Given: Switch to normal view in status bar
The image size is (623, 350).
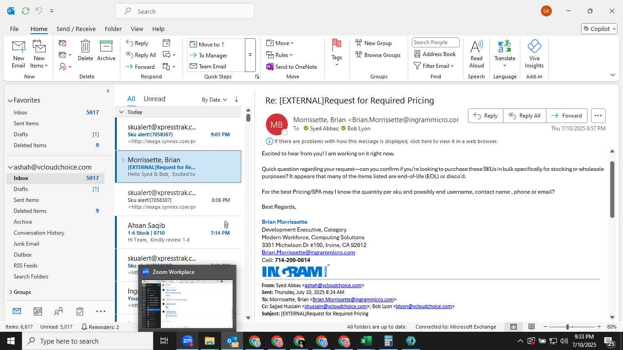Looking at the screenshot, I should click(514, 327).
